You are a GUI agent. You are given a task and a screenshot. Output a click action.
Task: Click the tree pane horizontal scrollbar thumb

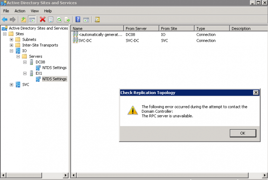coord(24,175)
